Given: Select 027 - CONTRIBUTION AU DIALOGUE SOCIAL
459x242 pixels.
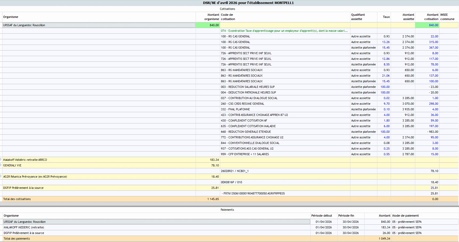Looking at the screenshot, I should (249, 98).
